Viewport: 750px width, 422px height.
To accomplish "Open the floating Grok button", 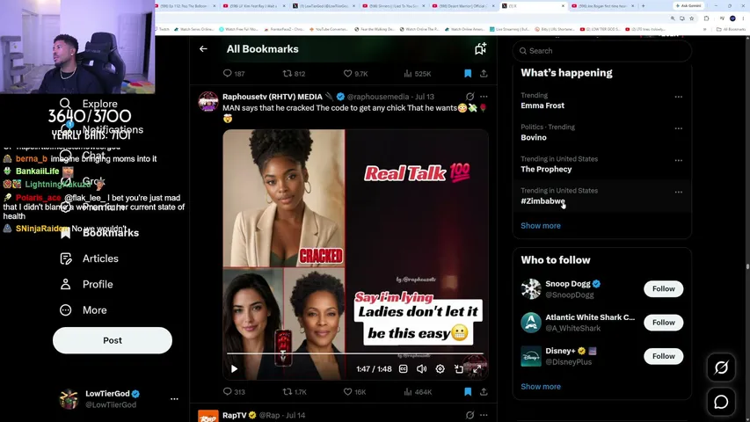I will [721, 367].
